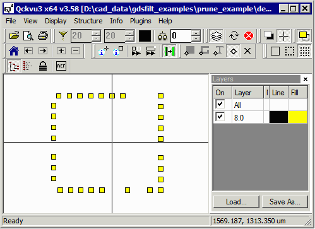Open the Plugins menu

pos(140,21)
